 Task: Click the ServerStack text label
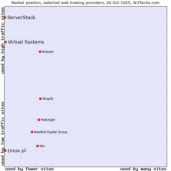21,18
